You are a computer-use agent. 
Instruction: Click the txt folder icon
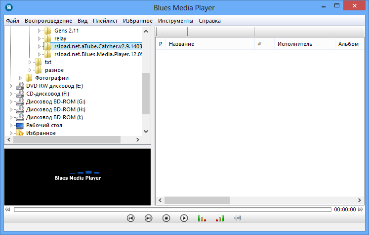coord(38,62)
